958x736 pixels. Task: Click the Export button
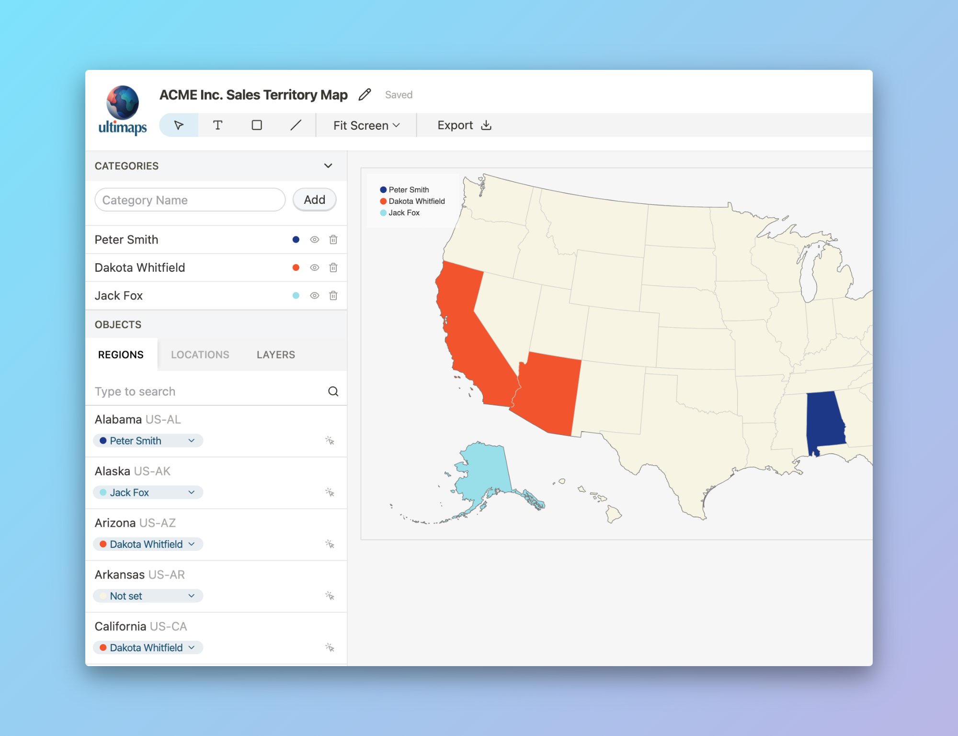pyautogui.click(x=464, y=125)
